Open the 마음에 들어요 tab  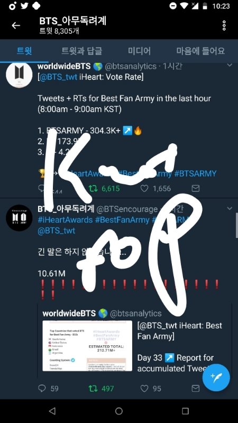200,51
